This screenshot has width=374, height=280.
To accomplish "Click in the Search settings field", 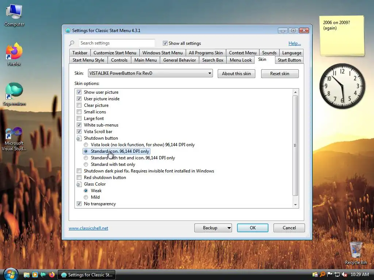I will [x=117, y=43].
